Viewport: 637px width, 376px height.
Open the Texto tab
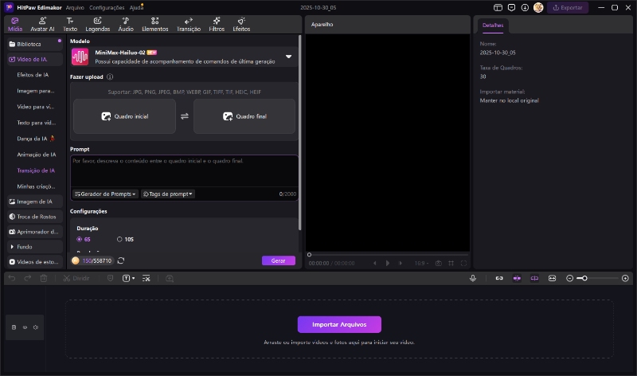tap(70, 25)
